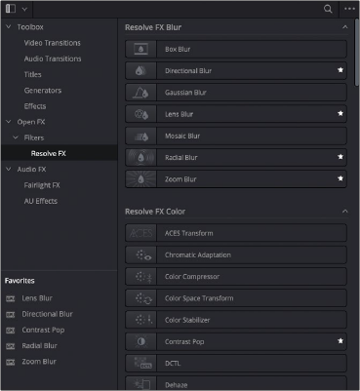This screenshot has width=360, height=391.
Task: Select the Color Space Transform label
Action: tap(199, 298)
